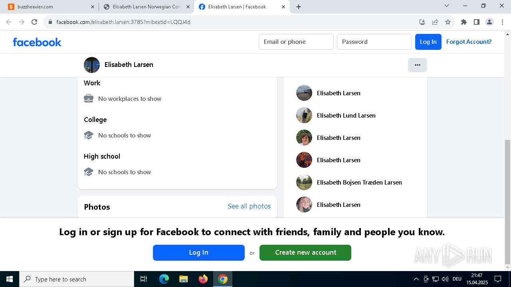Open the Chrome profile avatar
The width and height of the screenshot is (511, 287).
click(x=489, y=22)
